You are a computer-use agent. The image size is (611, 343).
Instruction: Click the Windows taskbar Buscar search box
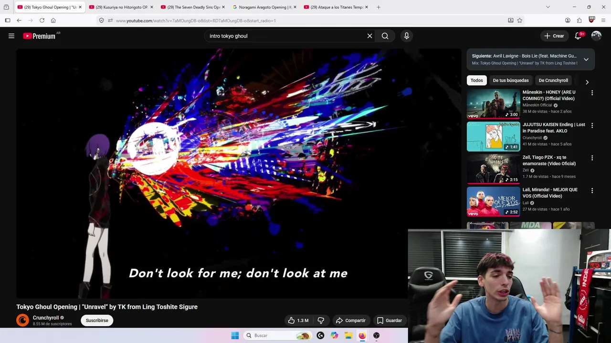[277, 335]
